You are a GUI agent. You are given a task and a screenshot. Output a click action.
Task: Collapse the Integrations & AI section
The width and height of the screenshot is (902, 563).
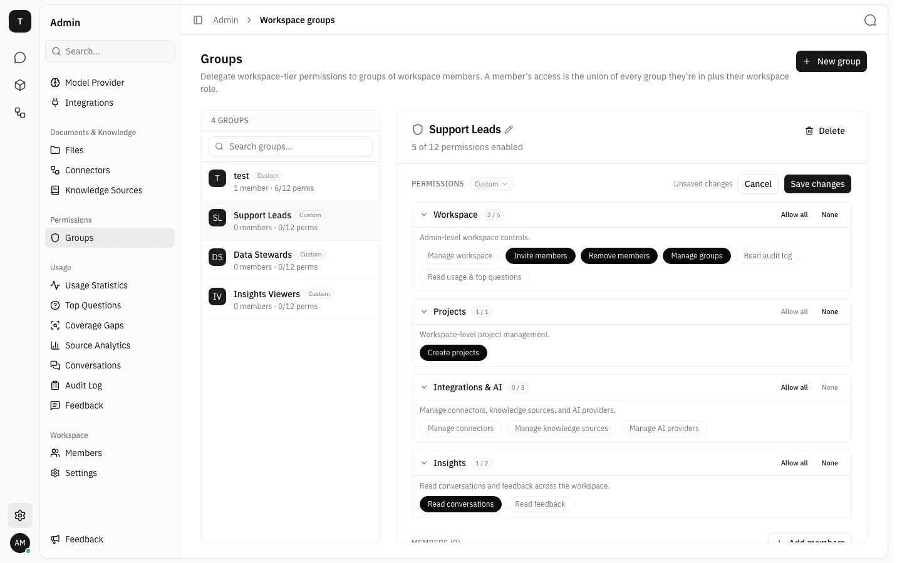click(x=424, y=387)
